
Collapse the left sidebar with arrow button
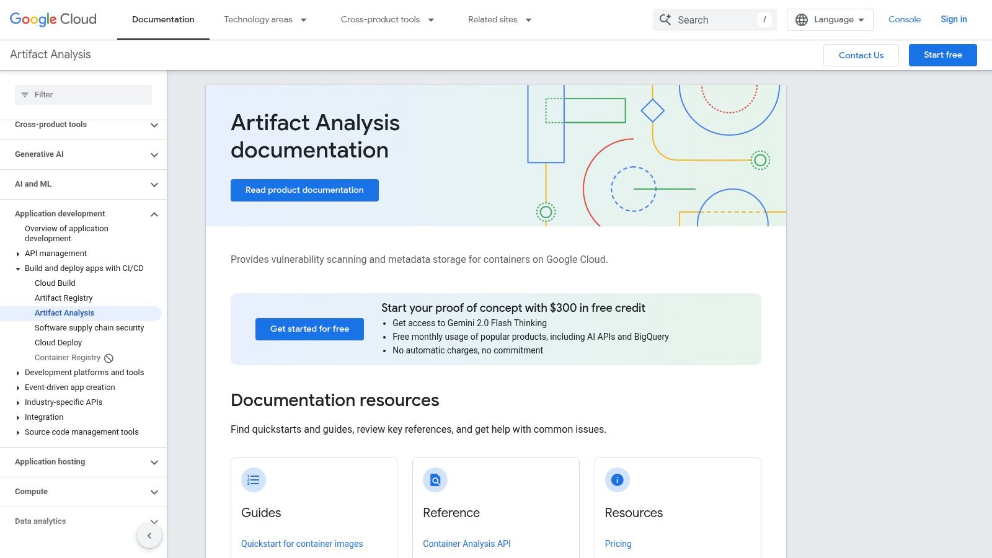coord(149,536)
